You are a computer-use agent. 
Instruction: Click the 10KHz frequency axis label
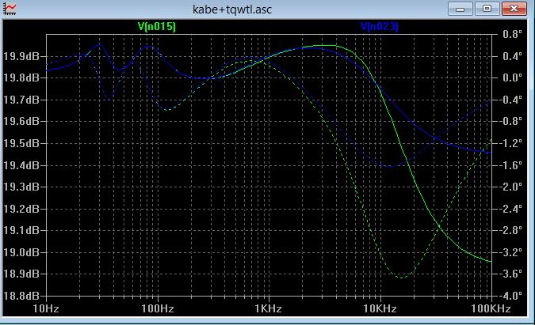click(380, 308)
